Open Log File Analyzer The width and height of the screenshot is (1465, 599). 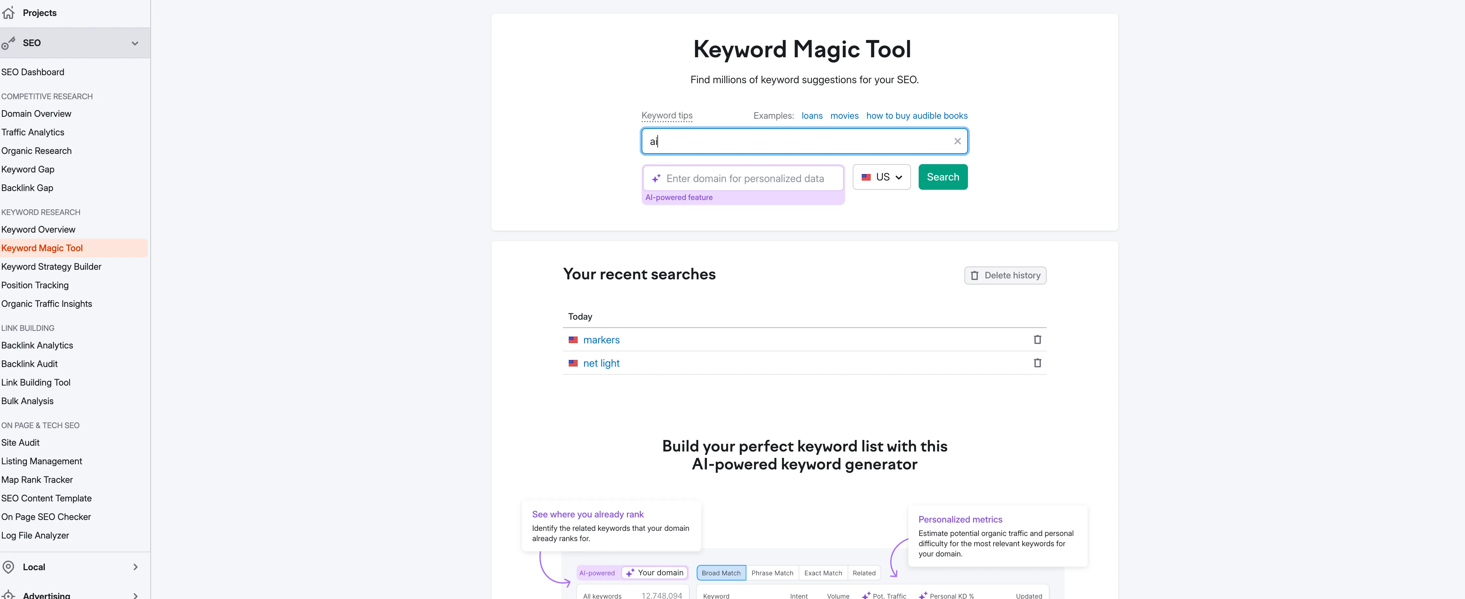35,536
